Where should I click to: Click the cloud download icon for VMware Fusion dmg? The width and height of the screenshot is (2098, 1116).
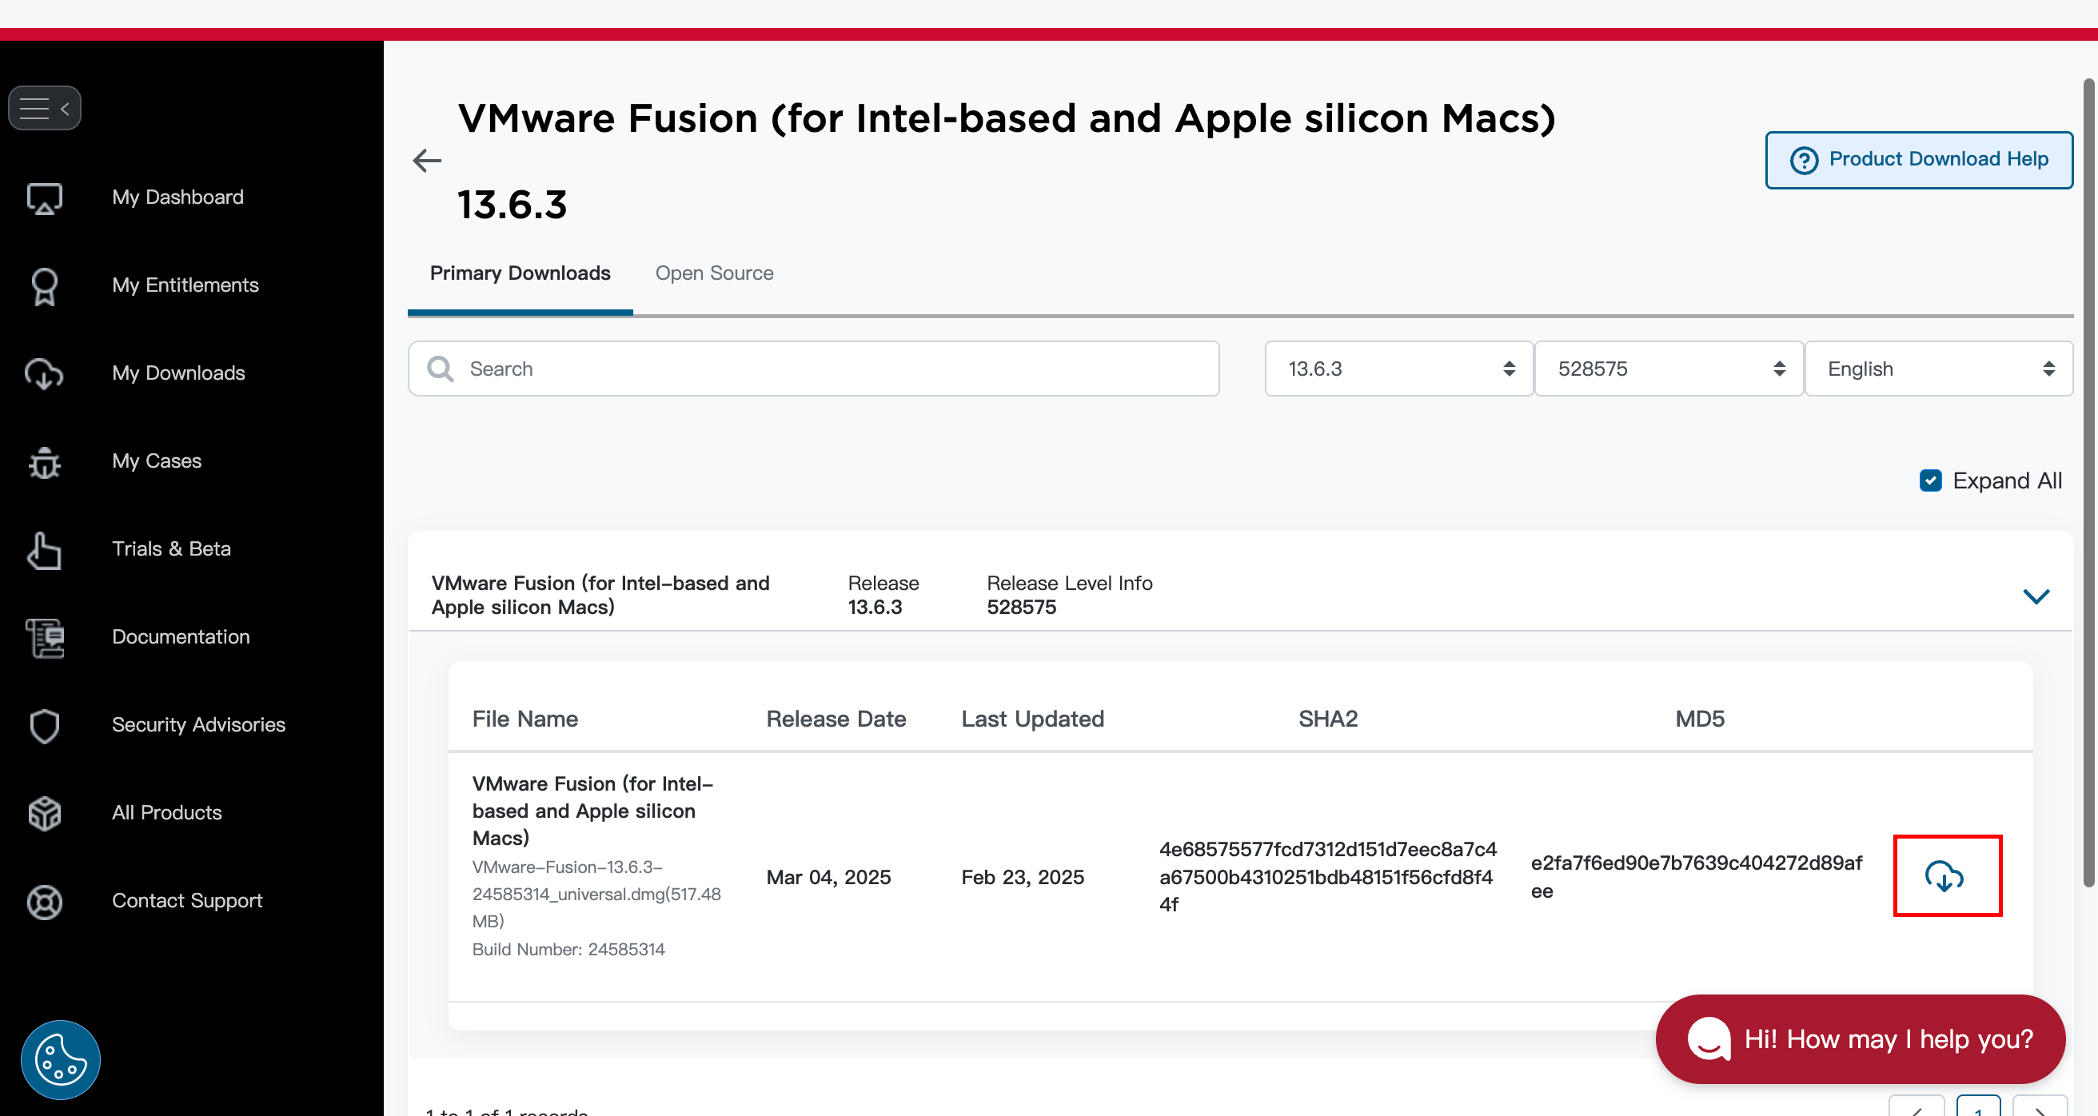[1946, 876]
